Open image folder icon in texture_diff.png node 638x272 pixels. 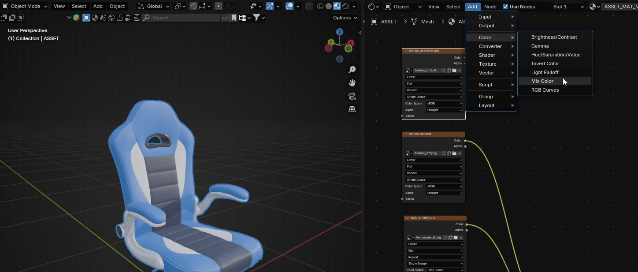[x=454, y=153]
